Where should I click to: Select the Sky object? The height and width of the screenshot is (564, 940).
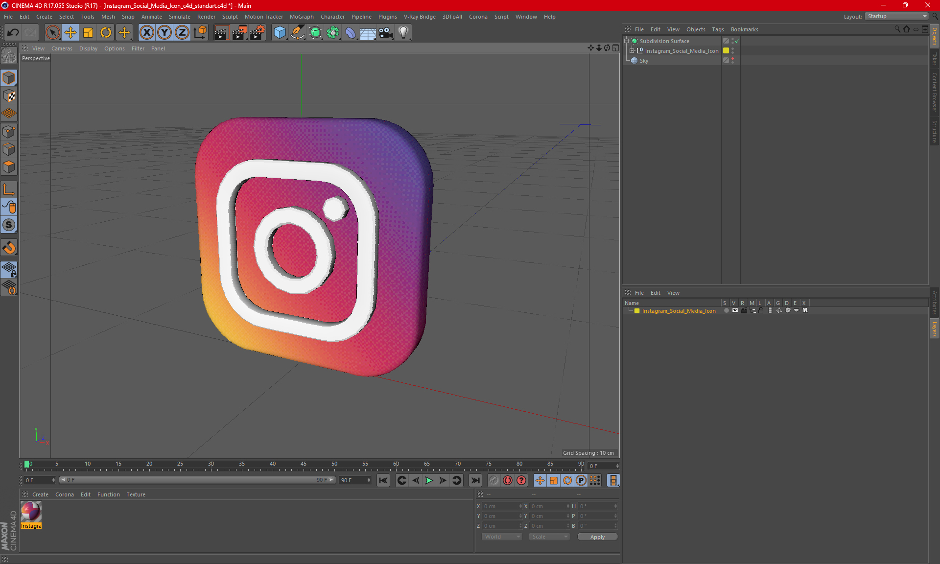click(x=644, y=61)
